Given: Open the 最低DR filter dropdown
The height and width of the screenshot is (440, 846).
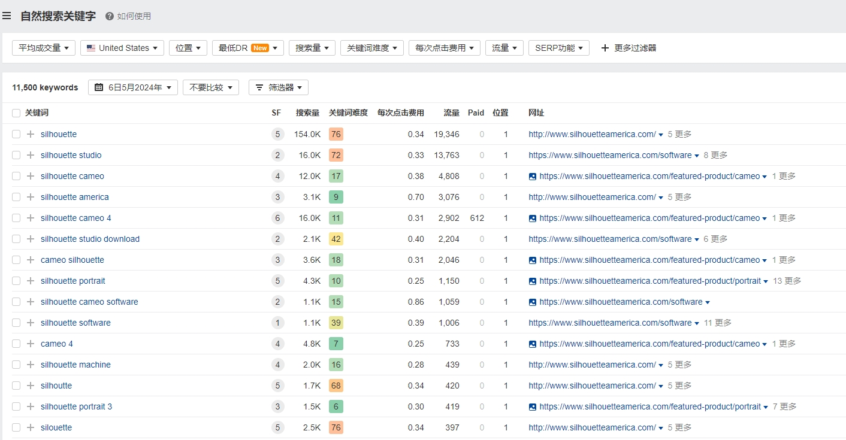Looking at the screenshot, I should pos(248,48).
